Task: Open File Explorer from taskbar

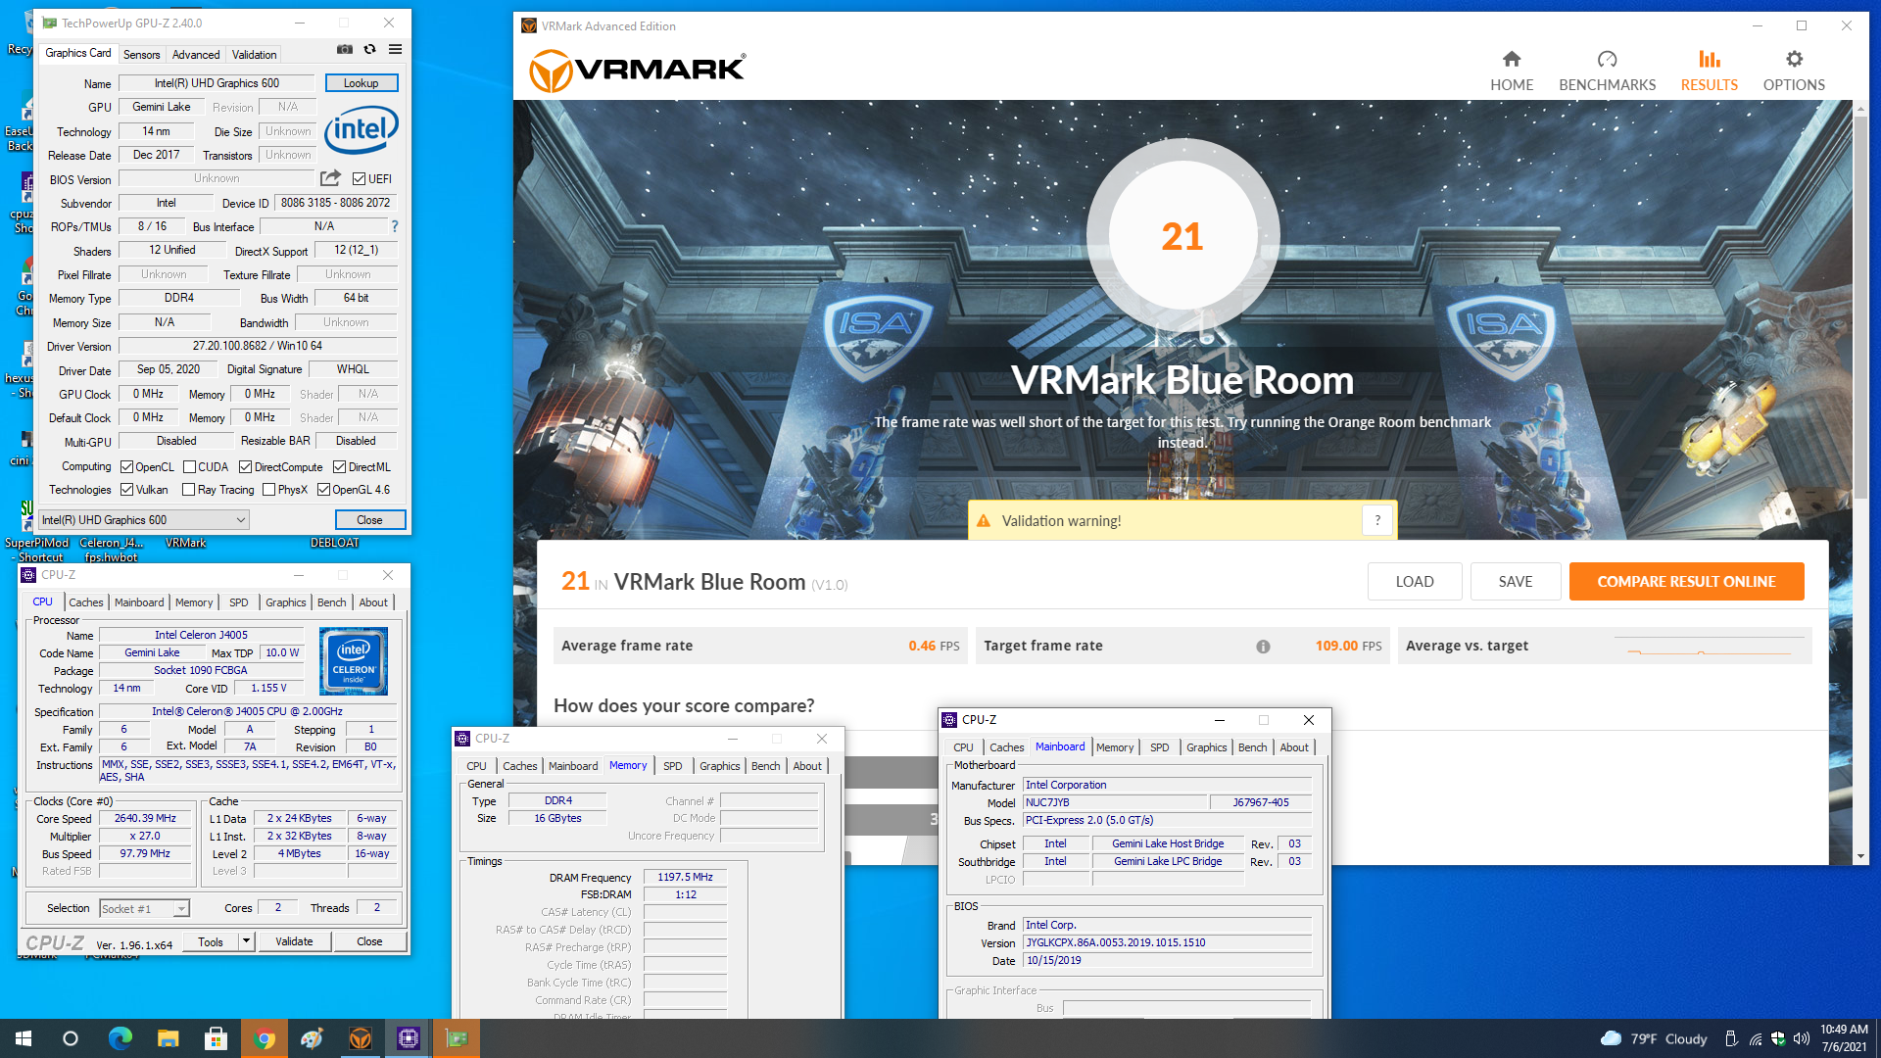Action: click(x=168, y=1038)
